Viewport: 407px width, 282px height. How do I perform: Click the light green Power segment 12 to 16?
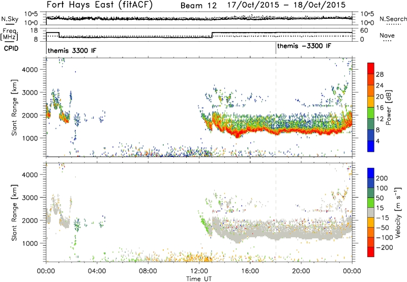[x=371, y=113]
